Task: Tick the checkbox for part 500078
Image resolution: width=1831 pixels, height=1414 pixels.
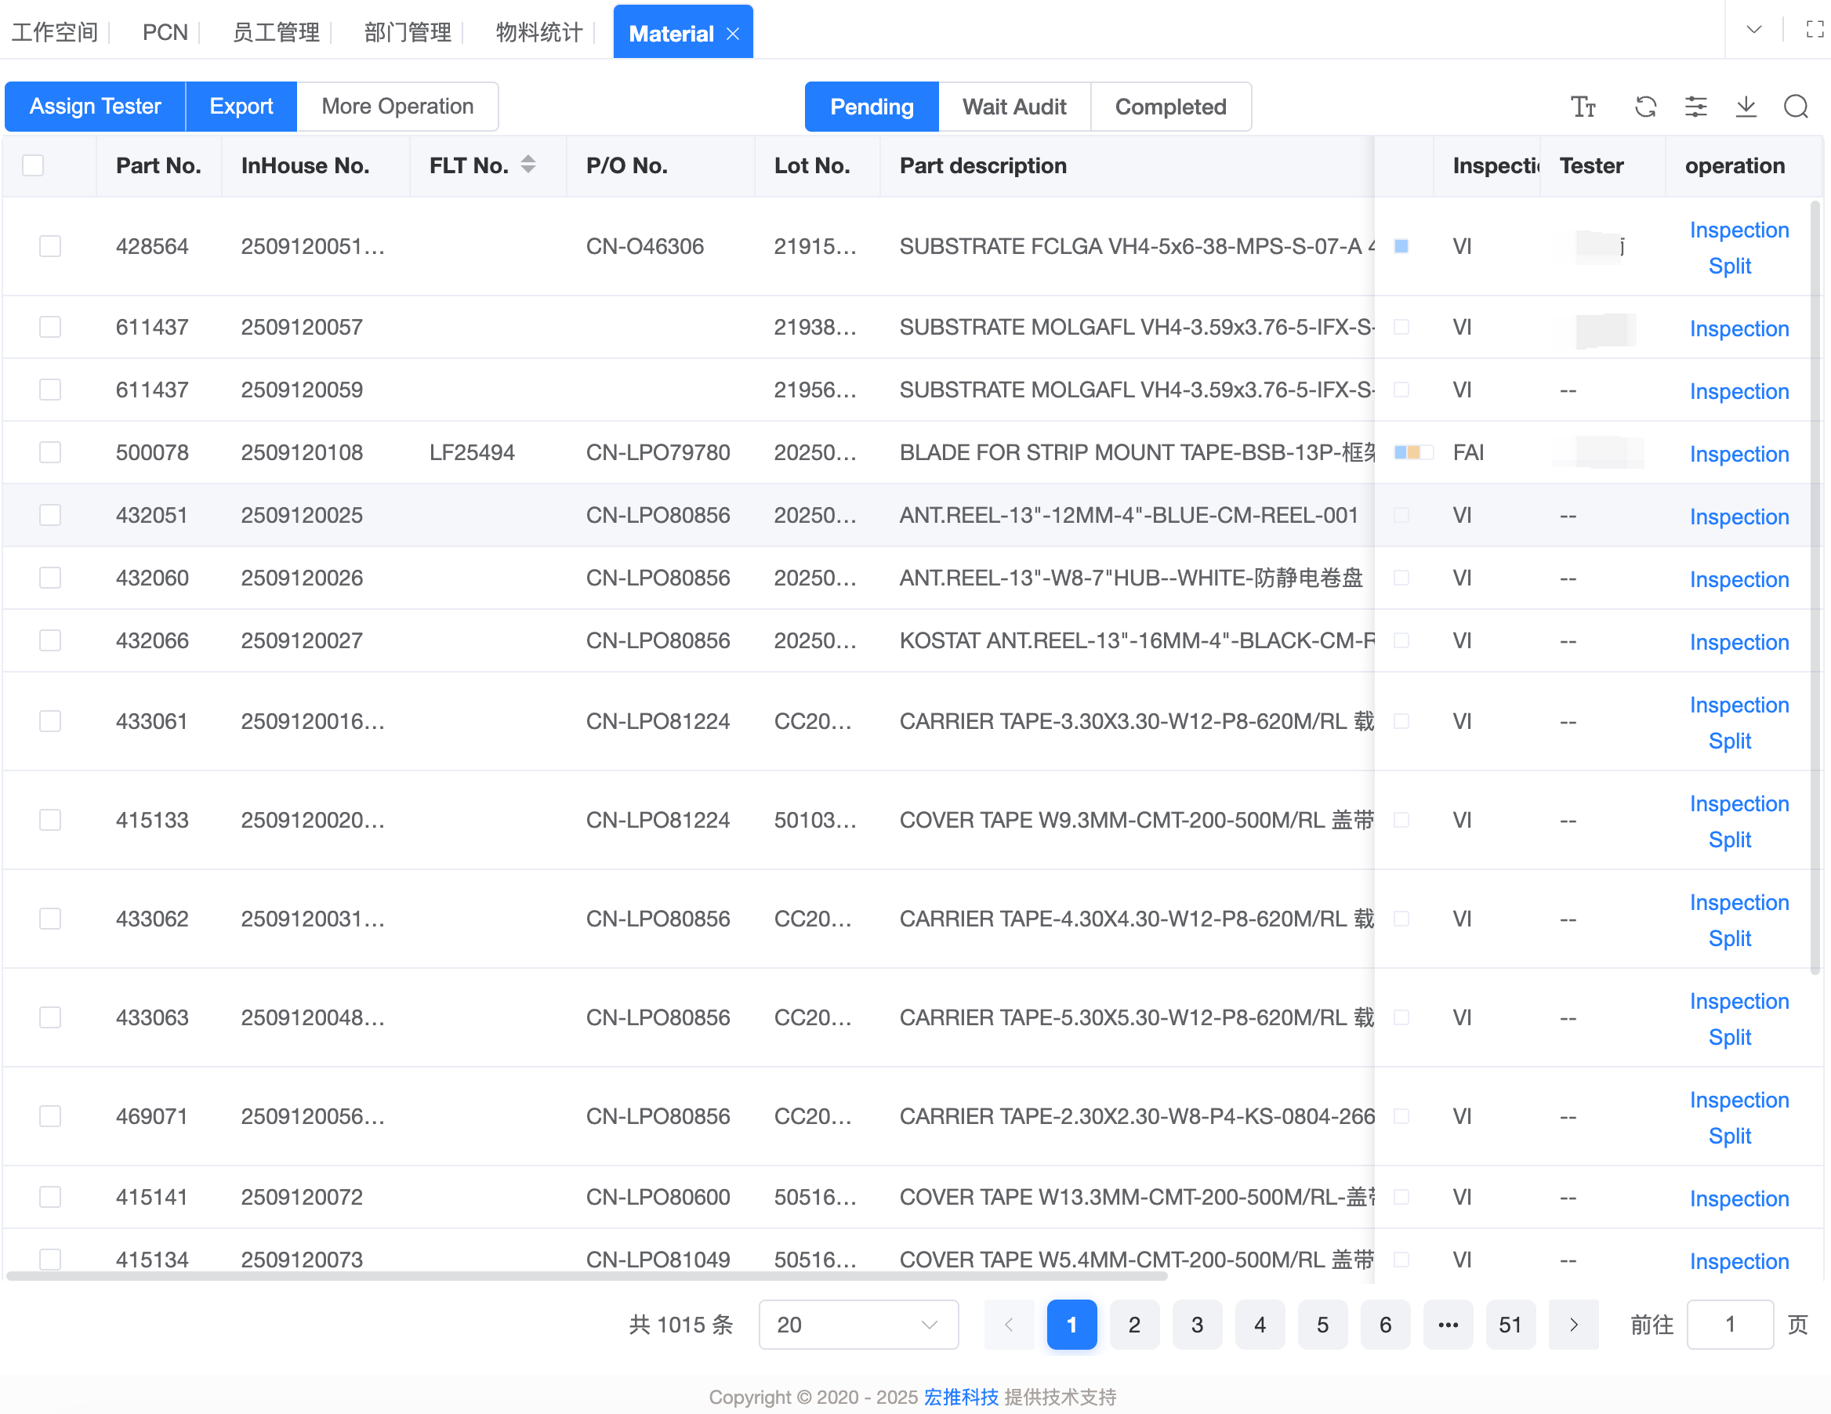Action: coord(50,452)
